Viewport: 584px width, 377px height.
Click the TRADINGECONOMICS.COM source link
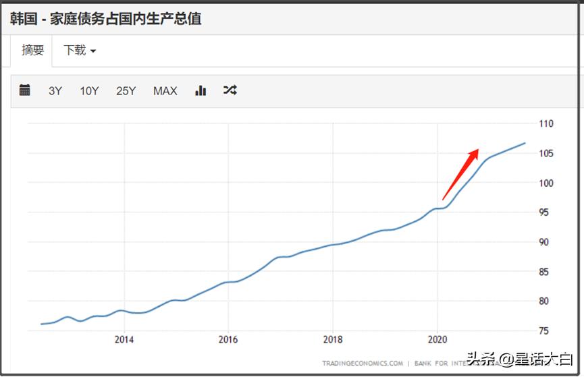[x=363, y=364]
